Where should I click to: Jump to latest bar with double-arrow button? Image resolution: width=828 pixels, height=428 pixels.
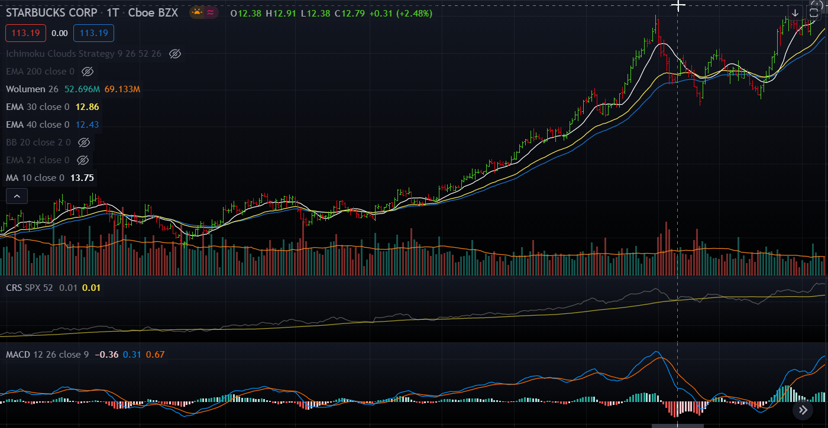pyautogui.click(x=803, y=410)
